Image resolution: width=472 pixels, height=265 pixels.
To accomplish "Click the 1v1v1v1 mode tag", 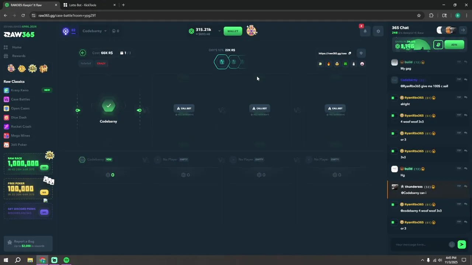I will [86, 63].
